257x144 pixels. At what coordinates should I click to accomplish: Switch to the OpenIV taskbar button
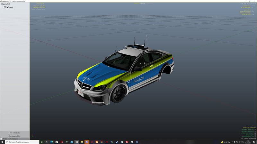77,142
